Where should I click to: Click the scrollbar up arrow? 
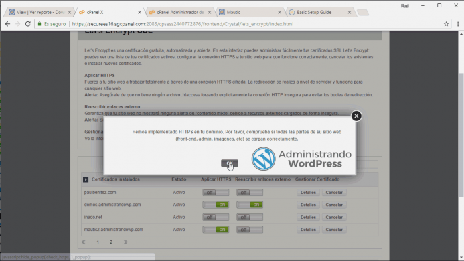coord(461,33)
